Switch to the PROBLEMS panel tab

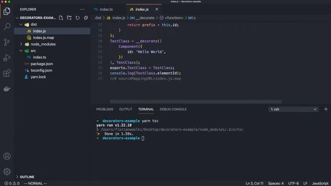point(104,109)
